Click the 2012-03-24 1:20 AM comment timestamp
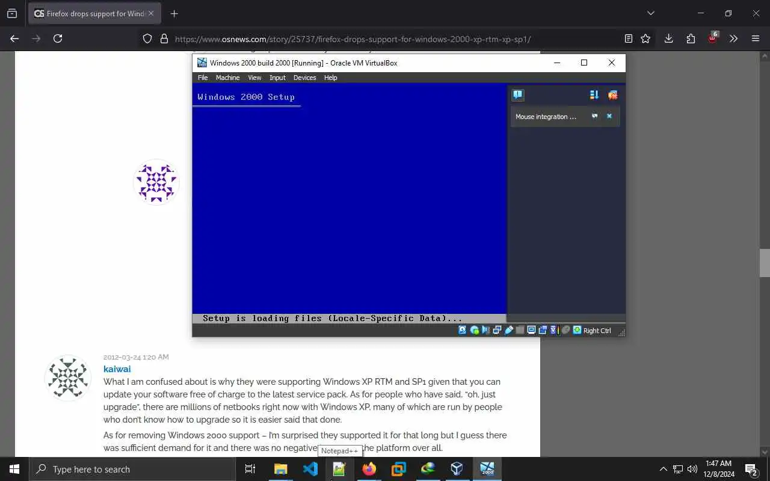 pyautogui.click(x=136, y=357)
